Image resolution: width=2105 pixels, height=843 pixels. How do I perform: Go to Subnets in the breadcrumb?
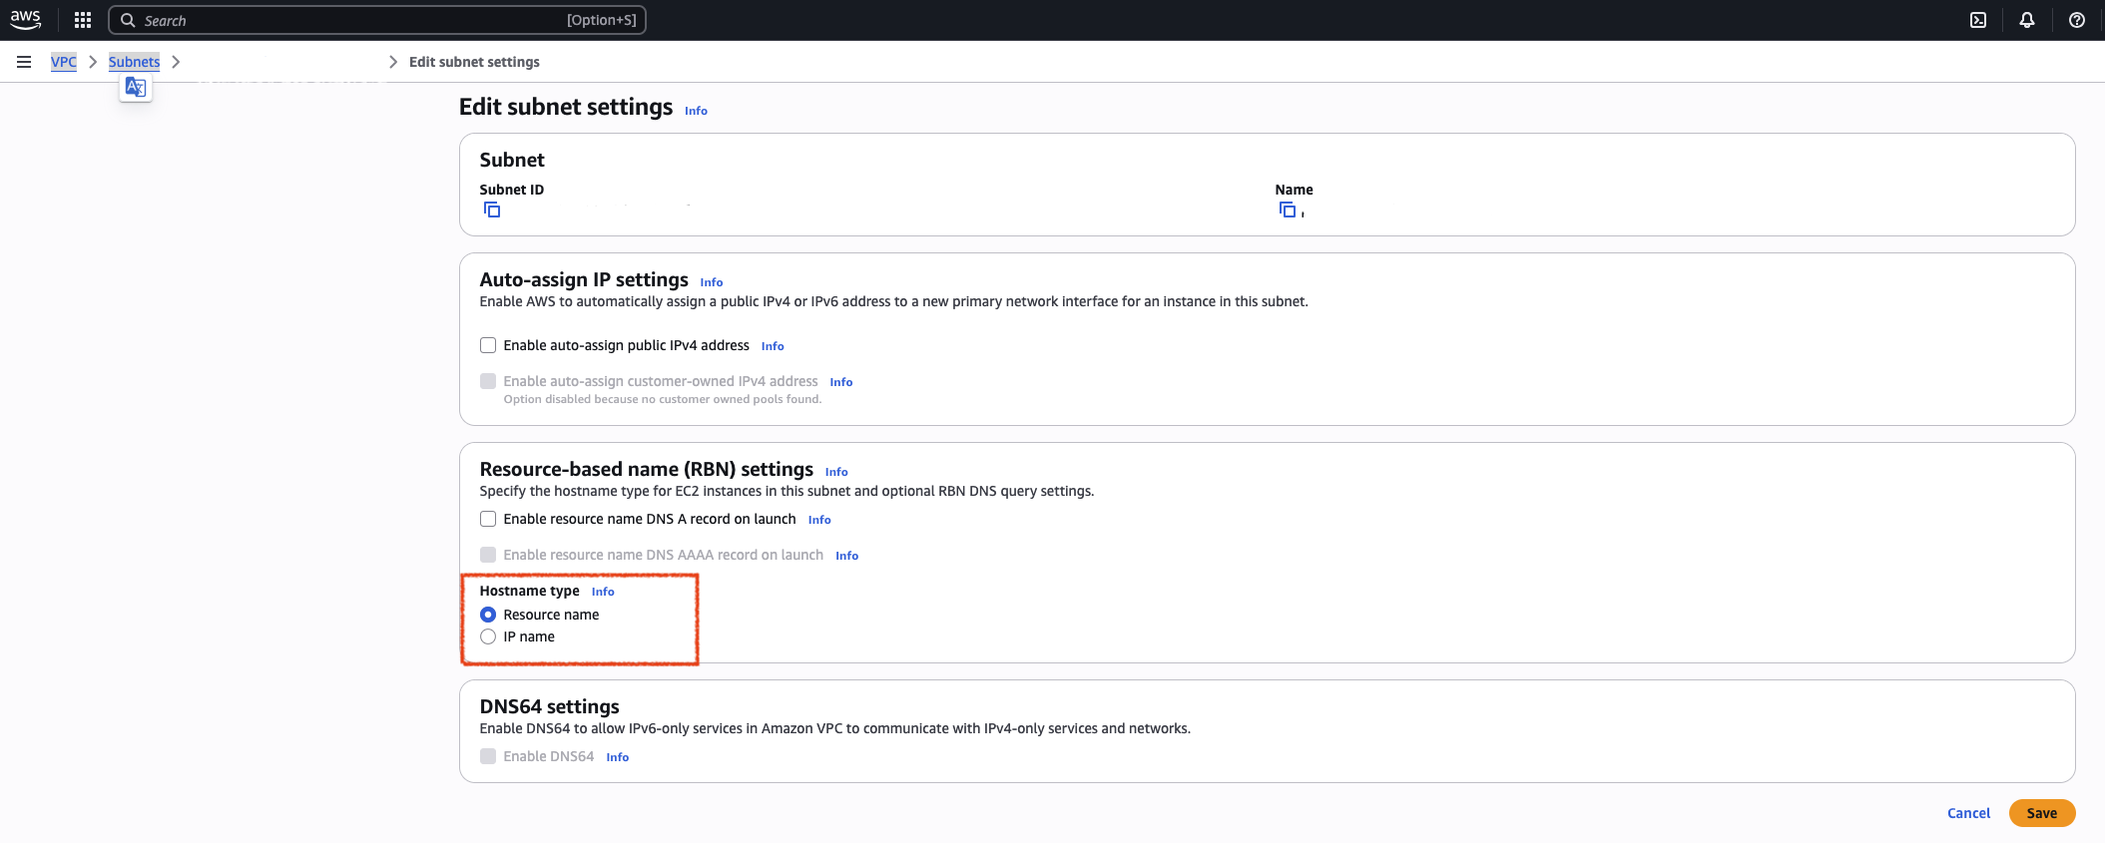134,62
